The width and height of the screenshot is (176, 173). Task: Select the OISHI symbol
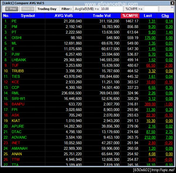pos(17,38)
